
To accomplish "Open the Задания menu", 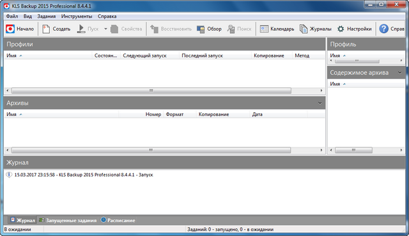I will click(x=47, y=16).
